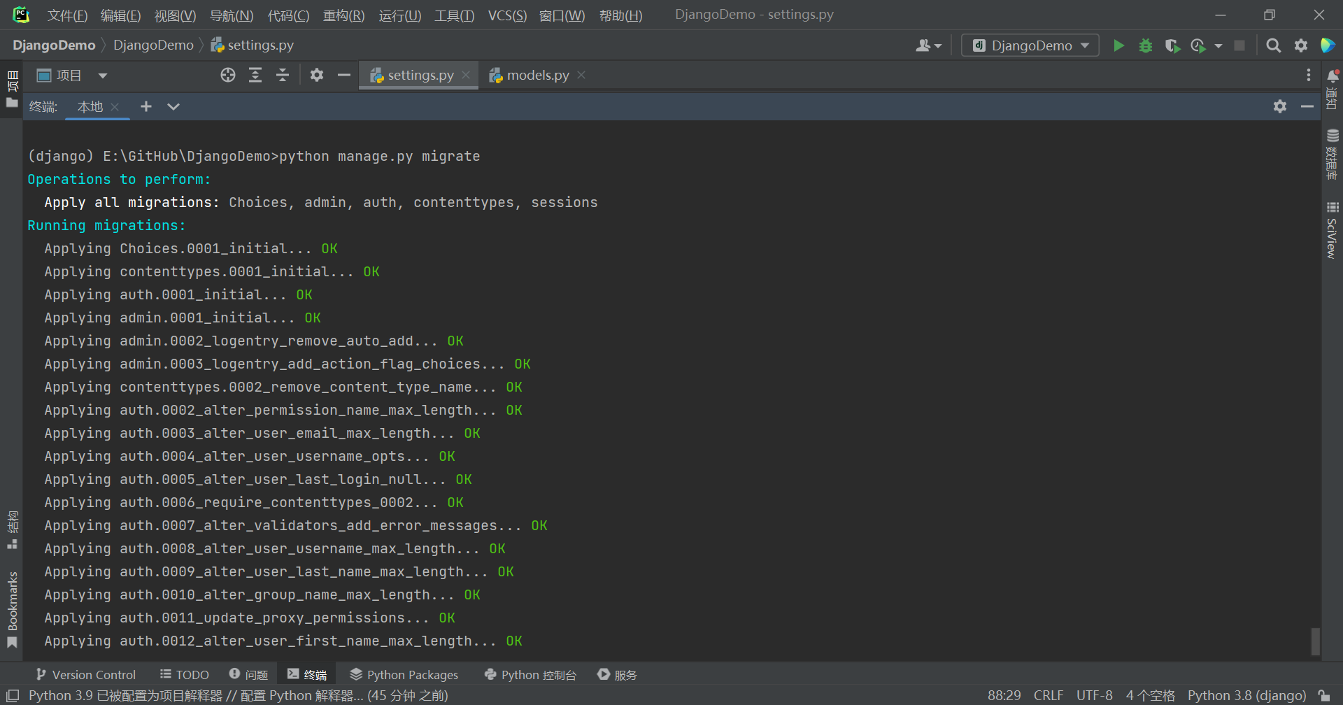Open IDE settings gear in toolbar
This screenshot has width=1343, height=705.
click(1301, 45)
